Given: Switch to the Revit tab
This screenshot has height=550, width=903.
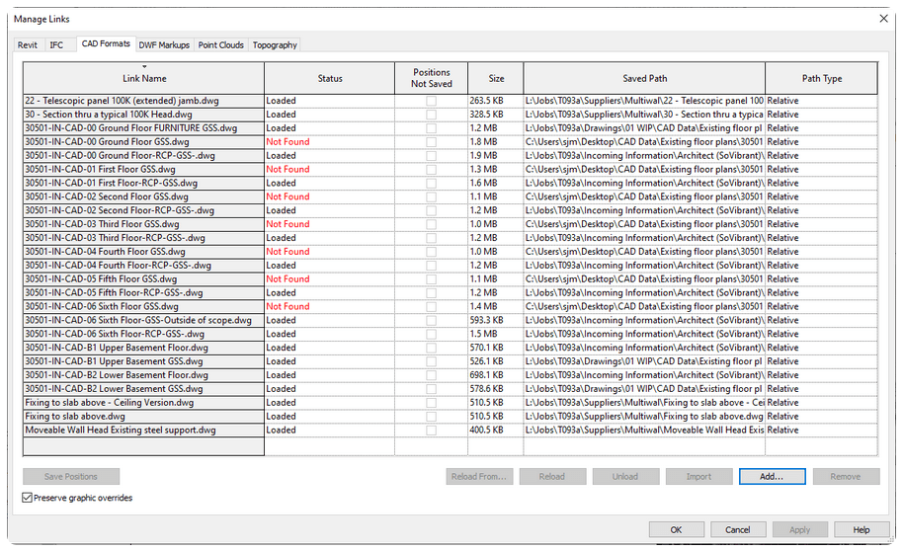Looking at the screenshot, I should click(28, 44).
